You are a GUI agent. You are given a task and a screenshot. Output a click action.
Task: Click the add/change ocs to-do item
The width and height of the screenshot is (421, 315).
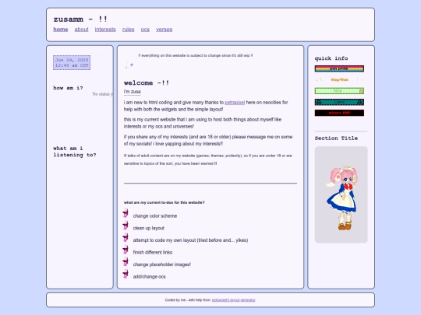[x=149, y=277]
